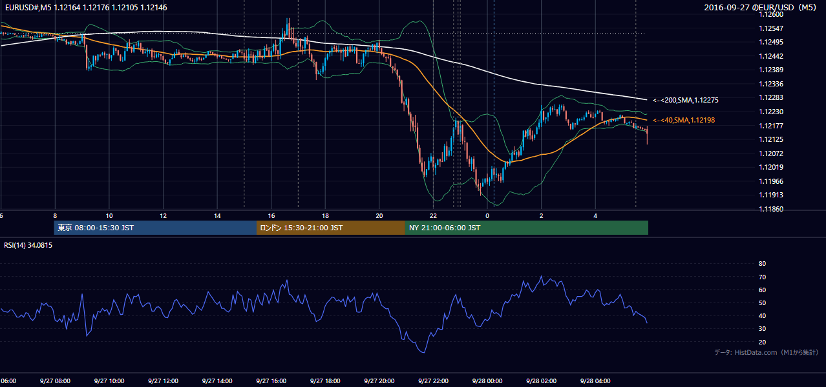
Task: Click price axis label 1.11913
Action: pos(772,195)
